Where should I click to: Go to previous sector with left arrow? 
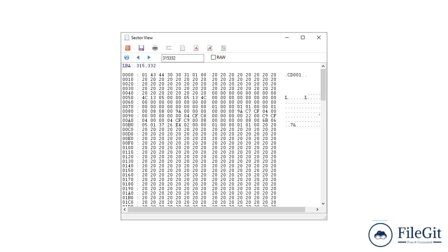pyautogui.click(x=138, y=57)
